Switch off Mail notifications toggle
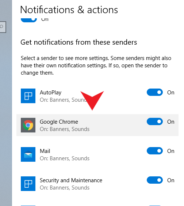 155,151
